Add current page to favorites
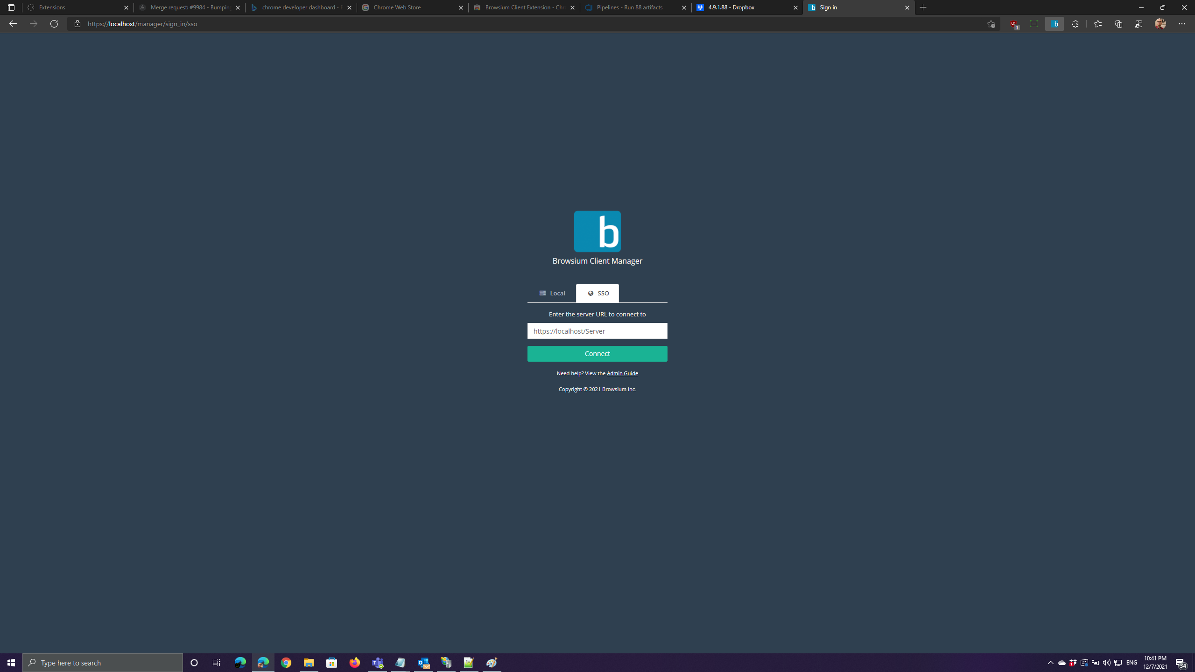 click(x=991, y=24)
